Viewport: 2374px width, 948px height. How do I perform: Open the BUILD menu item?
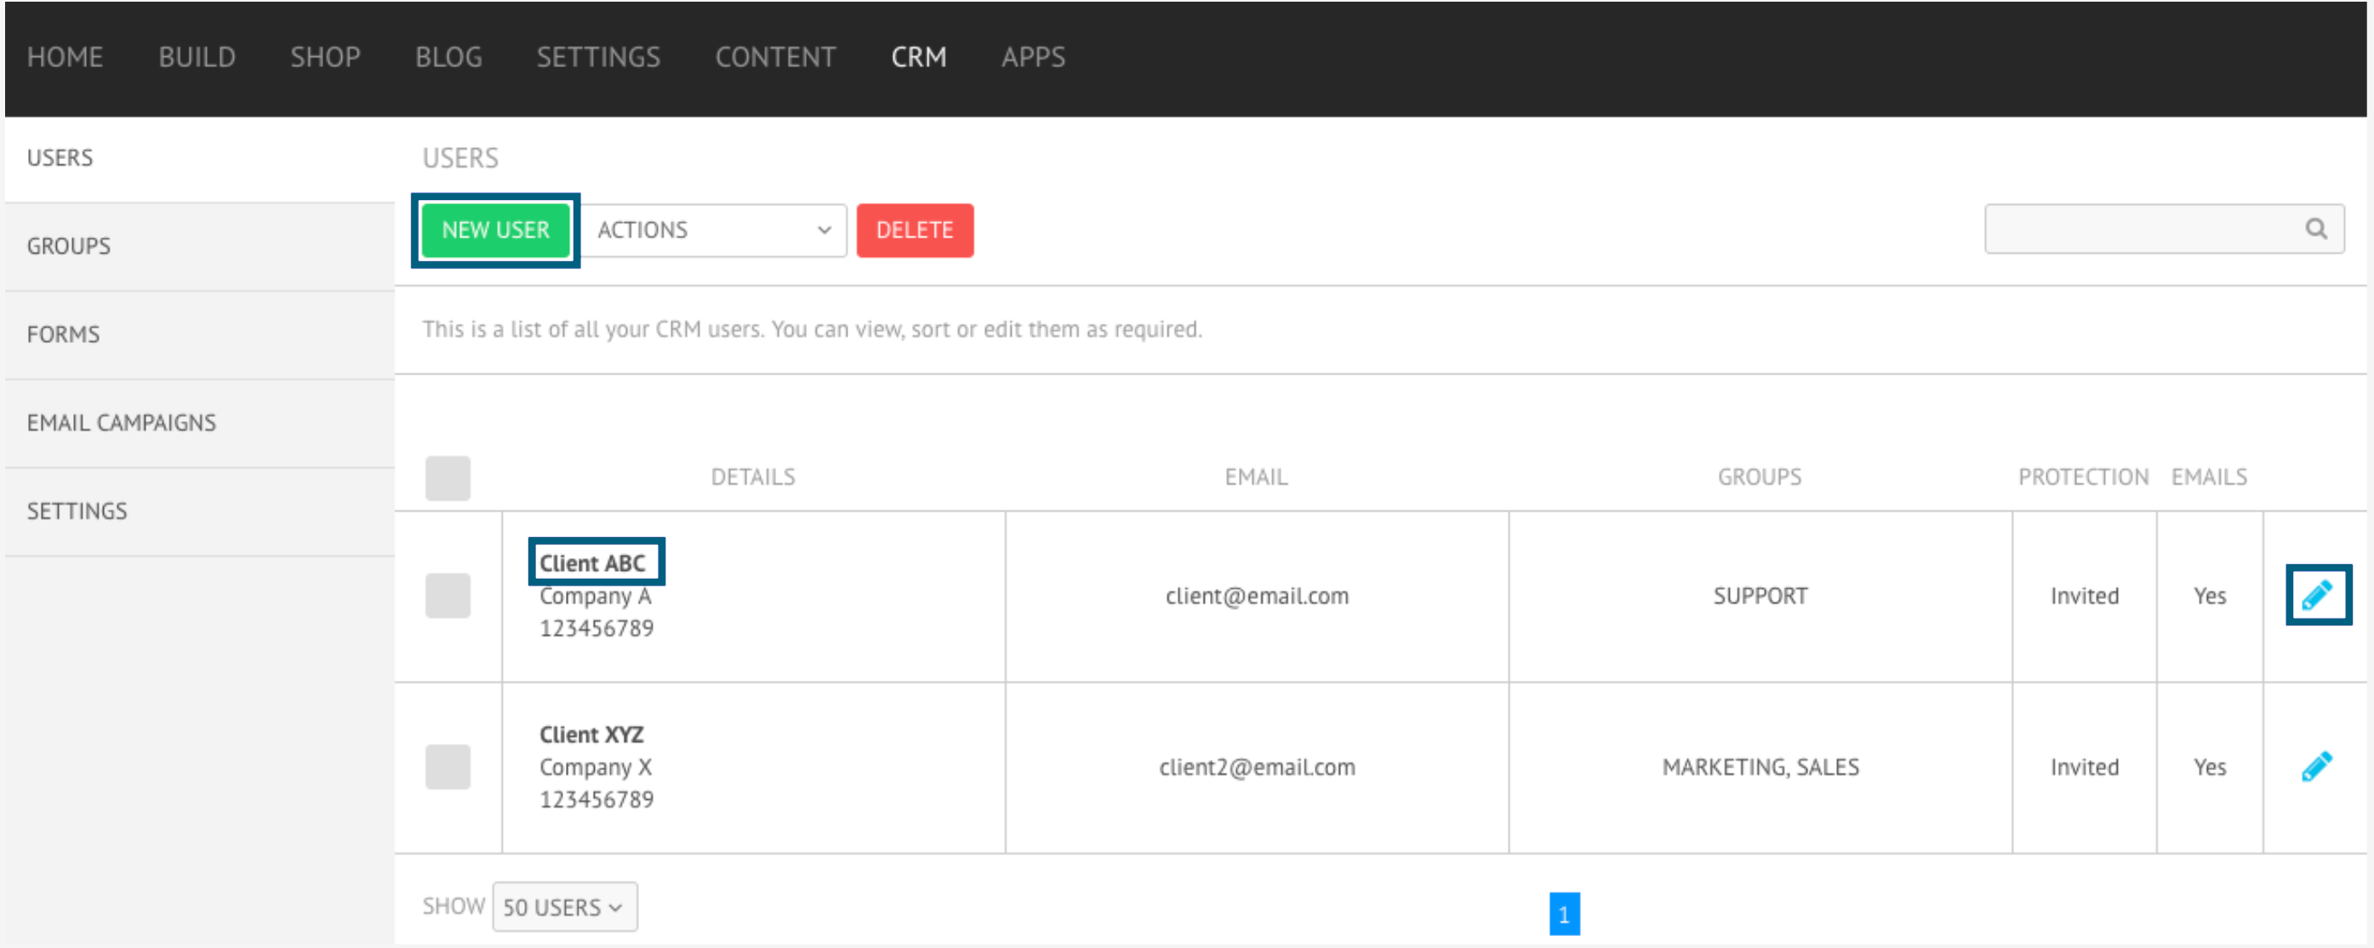coord(197,57)
